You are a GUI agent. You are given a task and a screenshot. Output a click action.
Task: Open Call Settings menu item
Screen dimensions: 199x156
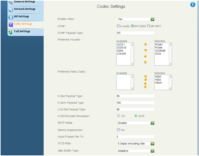point(22,31)
